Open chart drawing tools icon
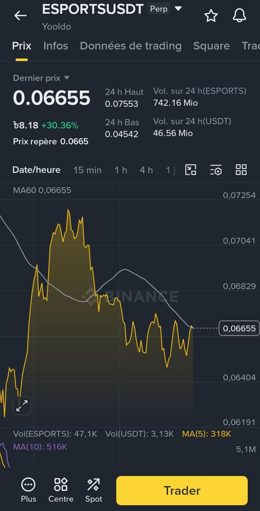 pyautogui.click(x=191, y=170)
